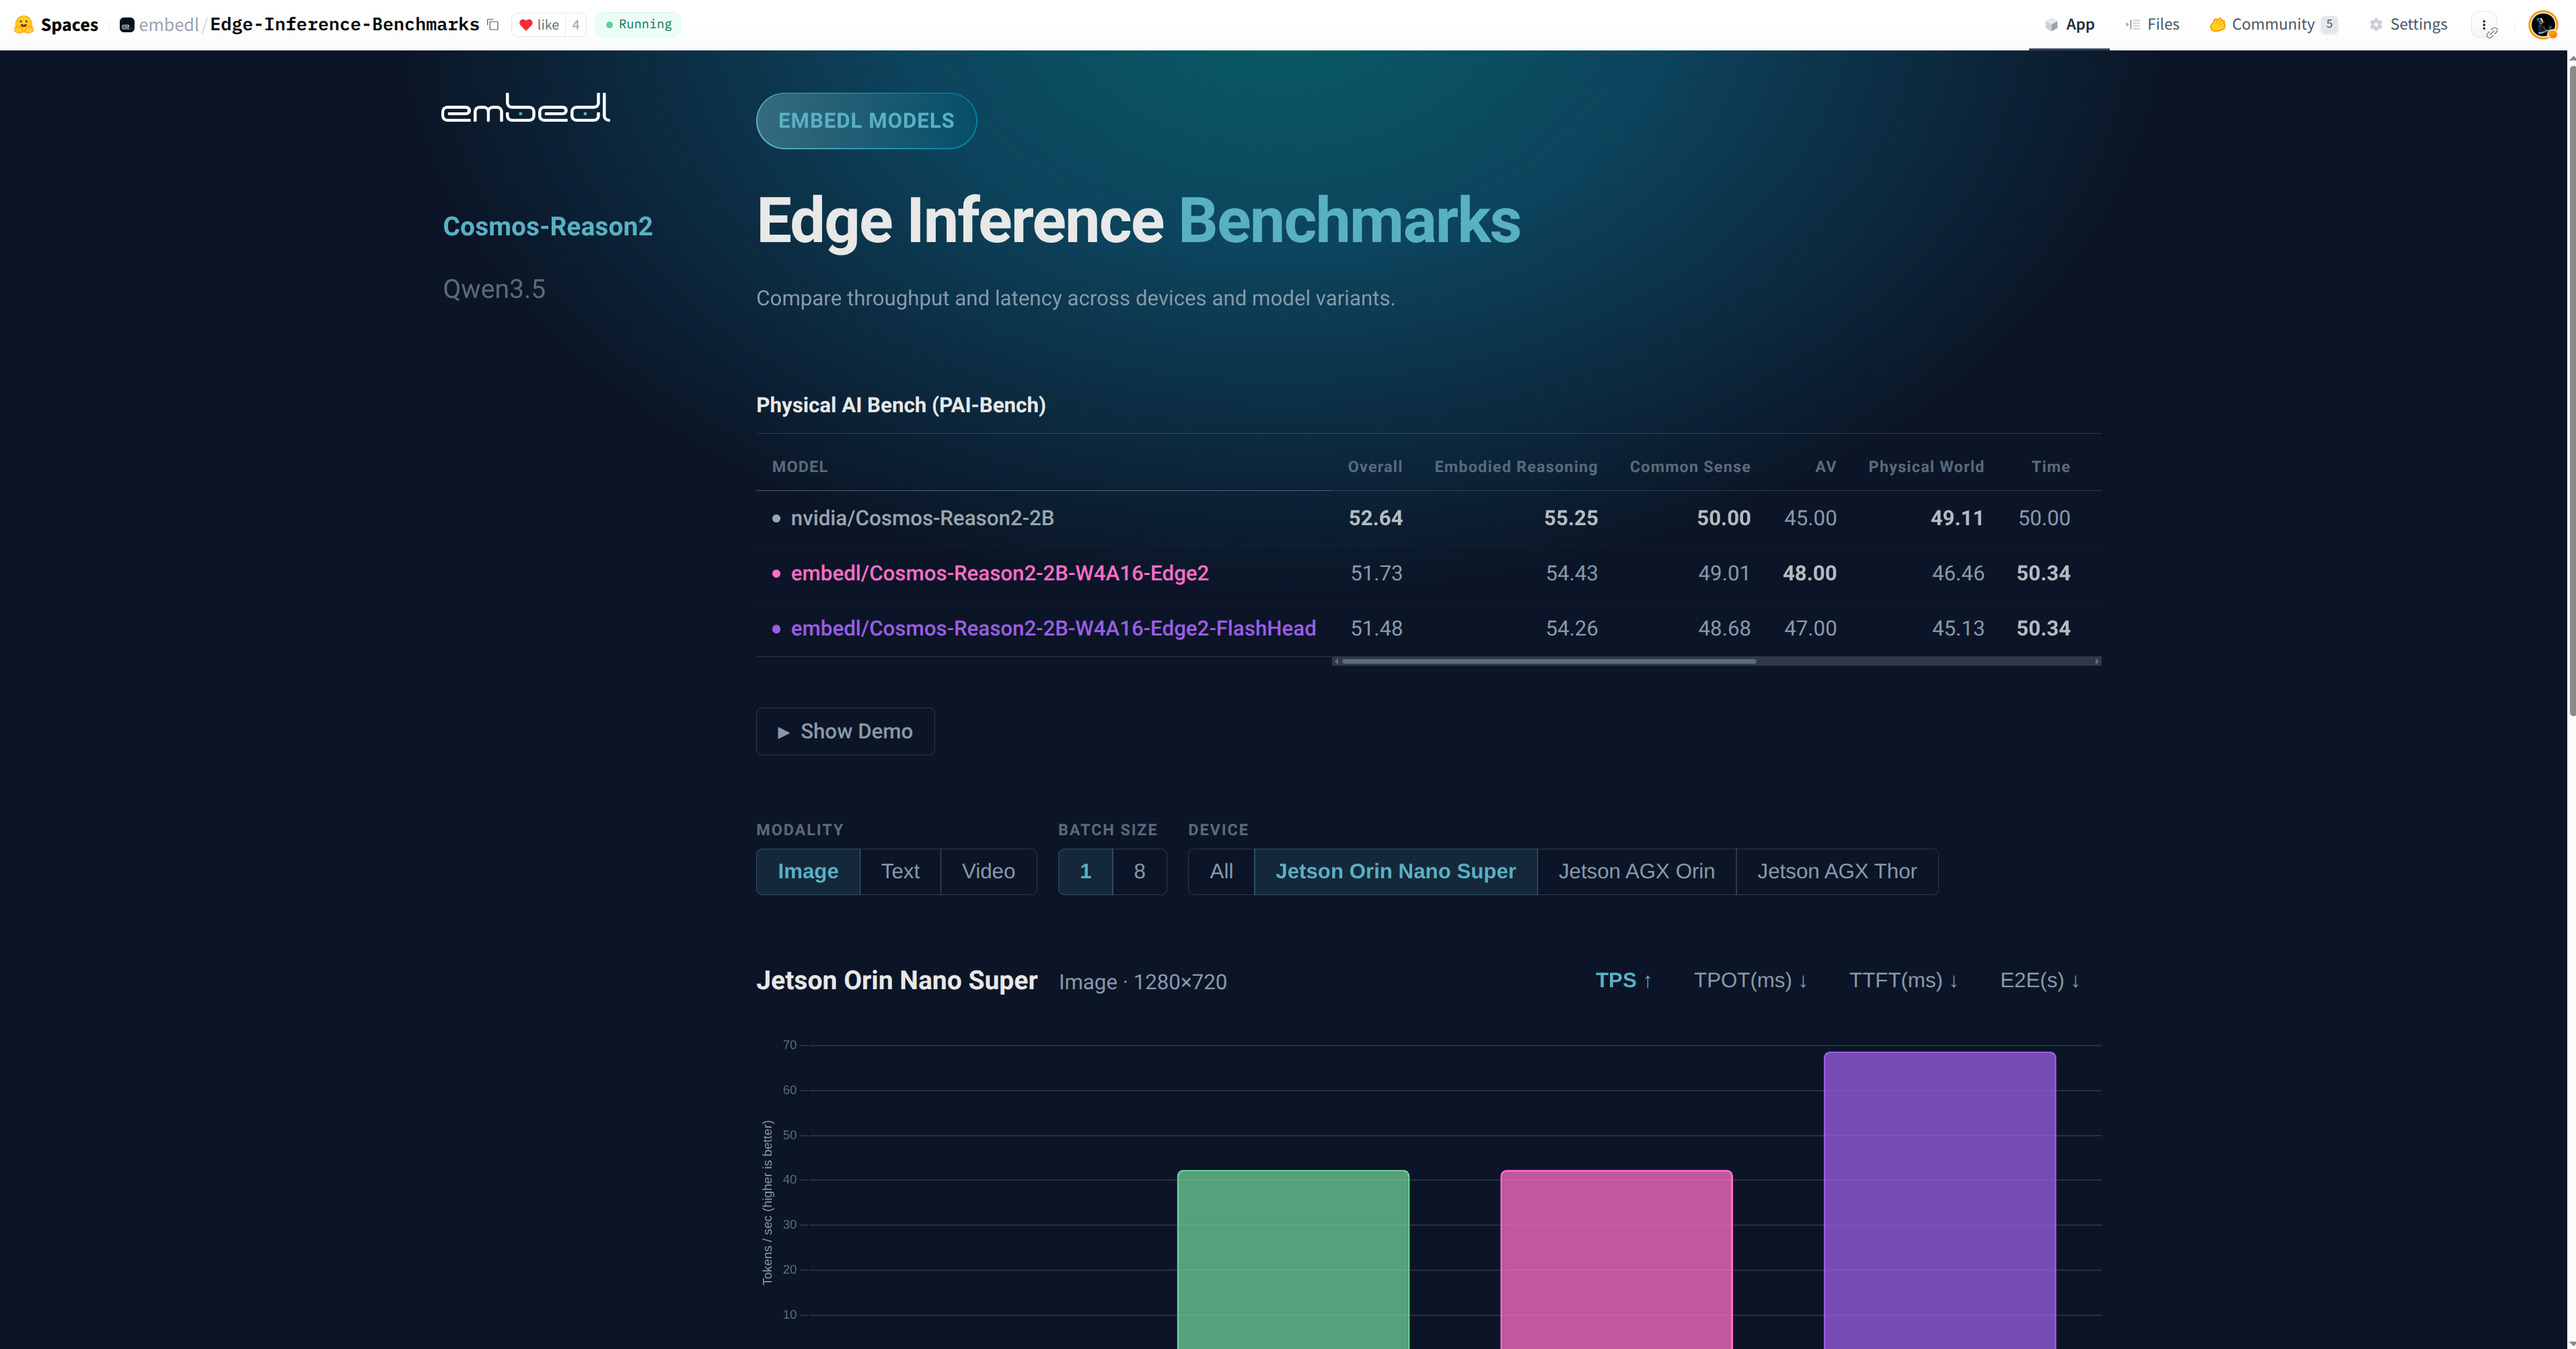
Task: Select Jetson AGX Orin device
Action: (x=1636, y=872)
